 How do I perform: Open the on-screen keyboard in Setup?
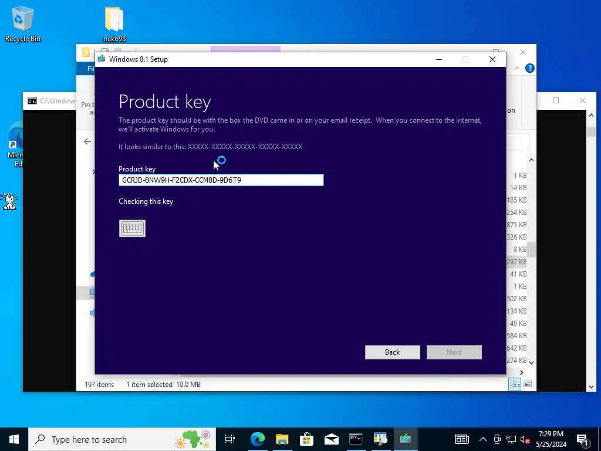tap(132, 228)
